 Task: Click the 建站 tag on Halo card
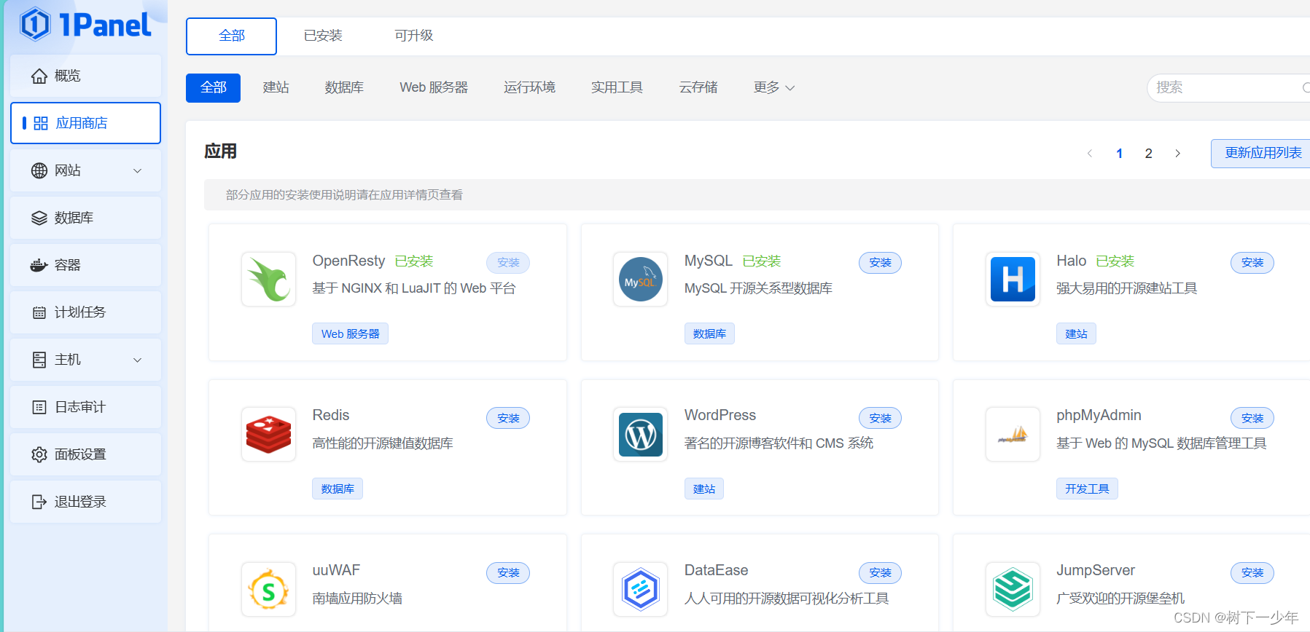point(1076,333)
